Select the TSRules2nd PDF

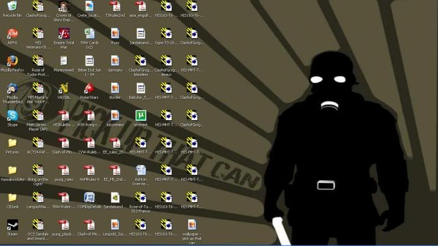point(115,6)
